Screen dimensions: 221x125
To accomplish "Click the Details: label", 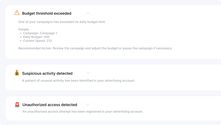I will click(x=24, y=29).
